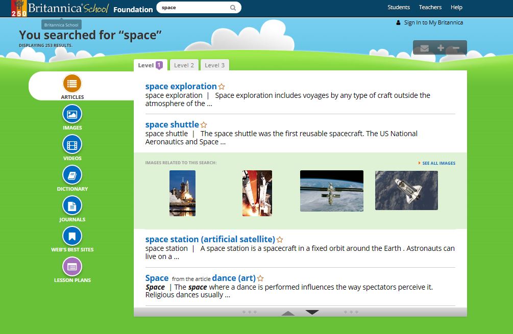Open the Students menu
Viewport: 513px width, 334px height.
coord(399,7)
